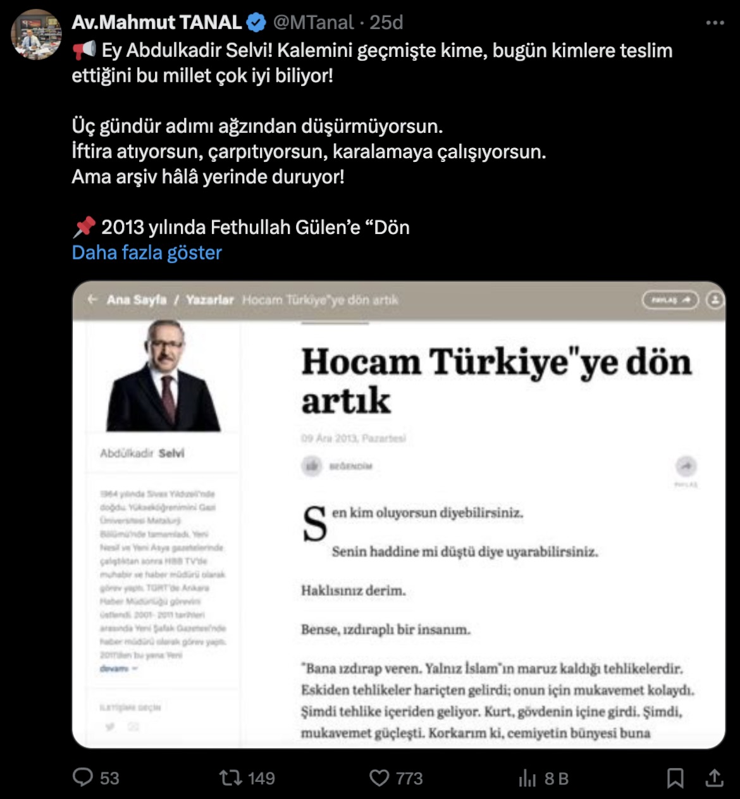The width and height of the screenshot is (740, 799).
Task: Like the tweet with heart icon
Action: click(x=379, y=777)
